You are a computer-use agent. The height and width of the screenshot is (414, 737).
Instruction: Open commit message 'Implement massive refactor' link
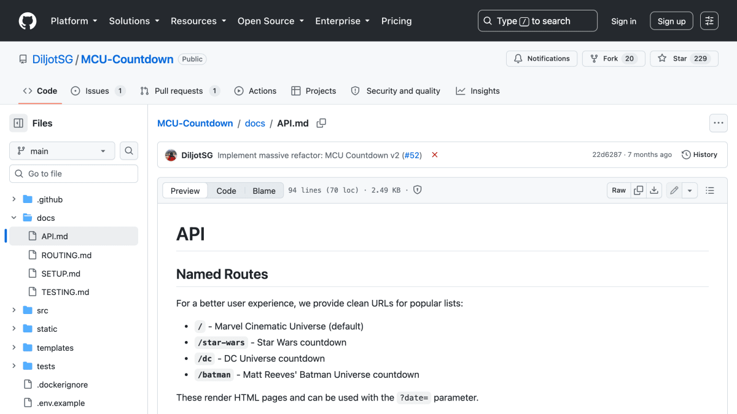(x=308, y=155)
